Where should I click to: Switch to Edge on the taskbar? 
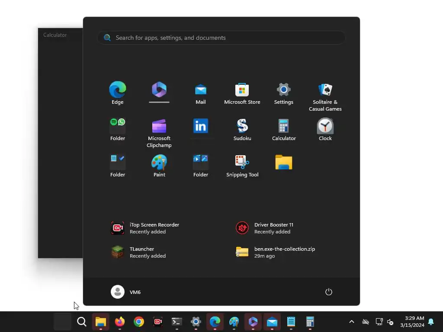pos(215,322)
